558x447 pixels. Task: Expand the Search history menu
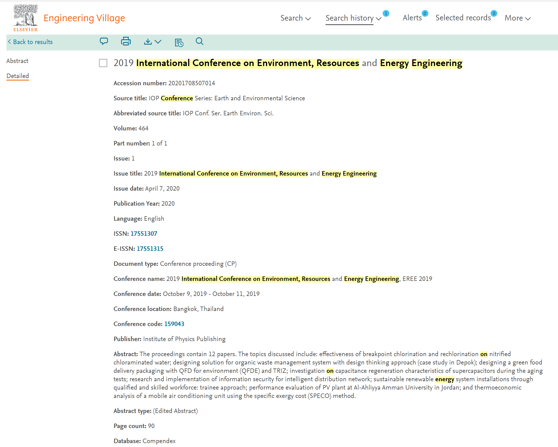tap(353, 18)
